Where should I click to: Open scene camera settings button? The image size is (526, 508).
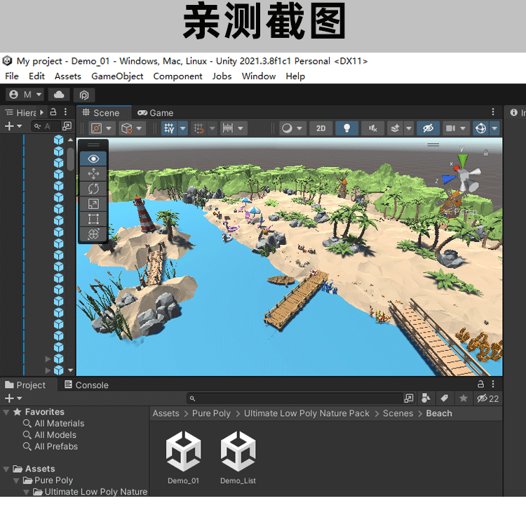pos(455,128)
